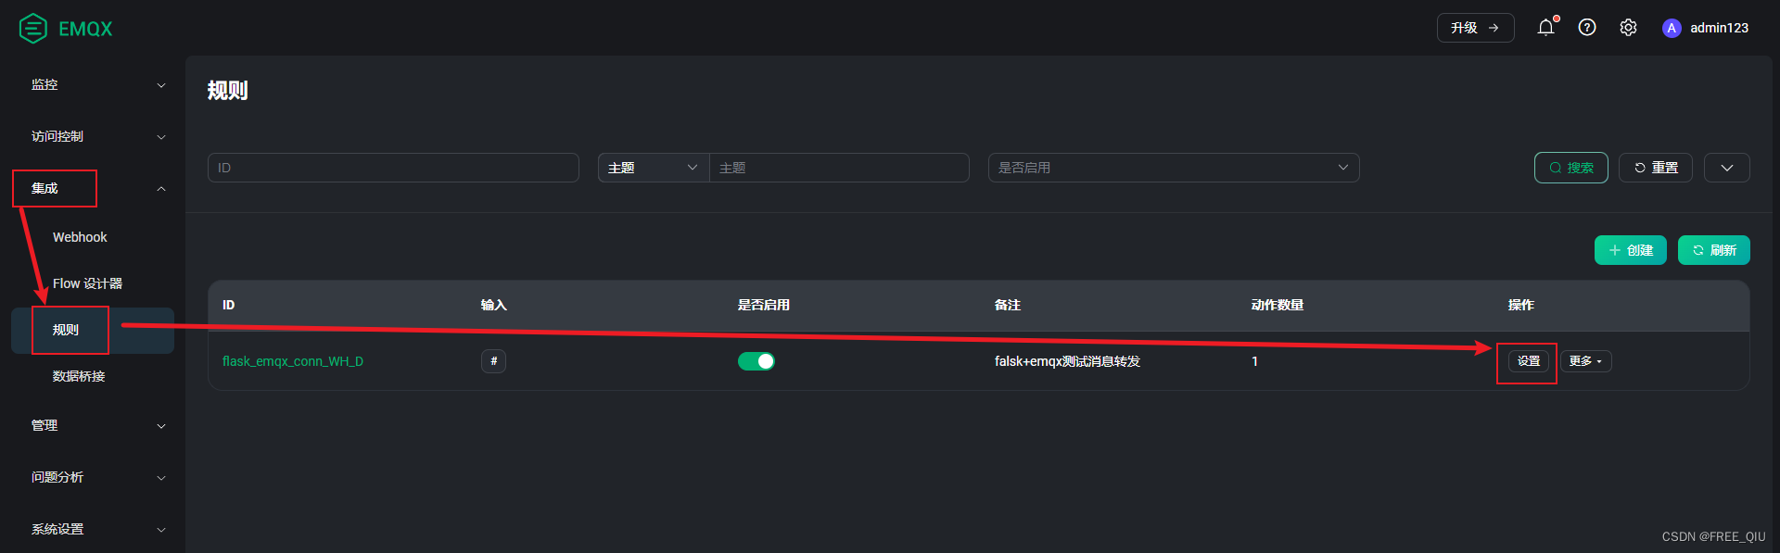Viewport: 1780px width, 553px height.
Task: Open the notifications bell
Action: point(1545,28)
